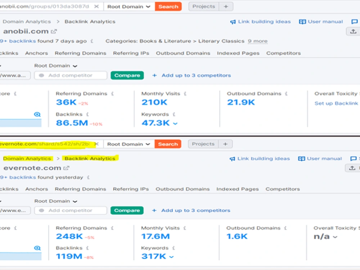360x270 pixels.
Task: Click into evernote Add competitor field
Action: coord(71,210)
